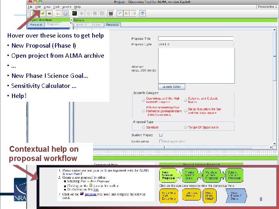This screenshot has width=279, height=209.
Task: Click the 'Proposal Type' group label
Action: [x=143, y=122]
